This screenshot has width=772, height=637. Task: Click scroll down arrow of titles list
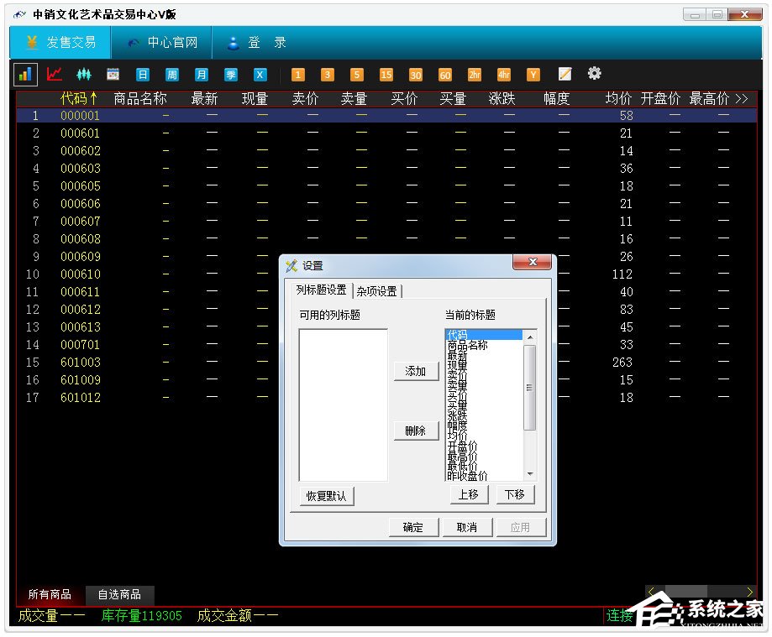point(530,473)
